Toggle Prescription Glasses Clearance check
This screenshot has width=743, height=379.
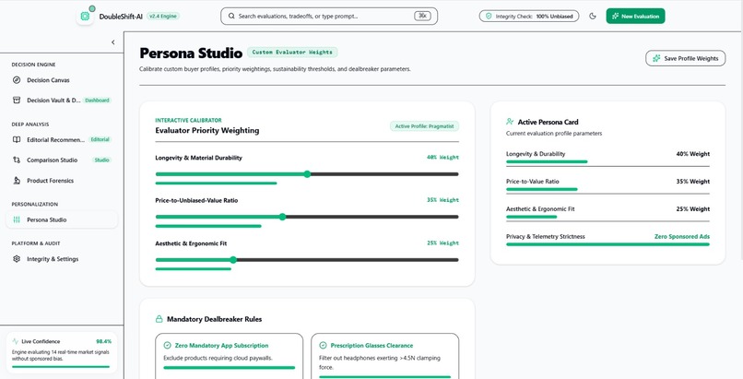click(323, 346)
